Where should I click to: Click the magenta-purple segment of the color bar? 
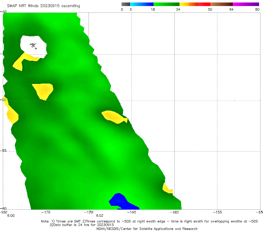pos(246,4)
